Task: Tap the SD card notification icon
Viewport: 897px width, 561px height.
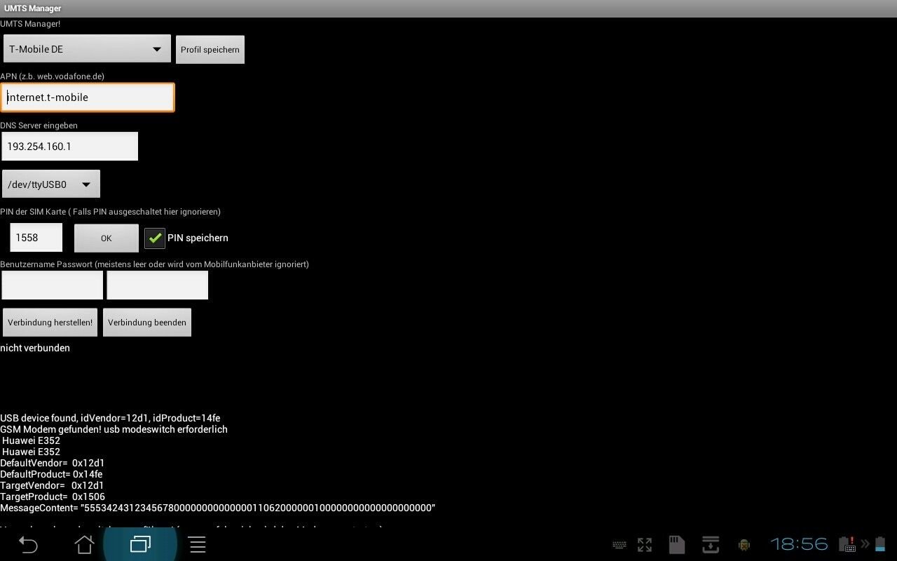Action: tap(676, 545)
